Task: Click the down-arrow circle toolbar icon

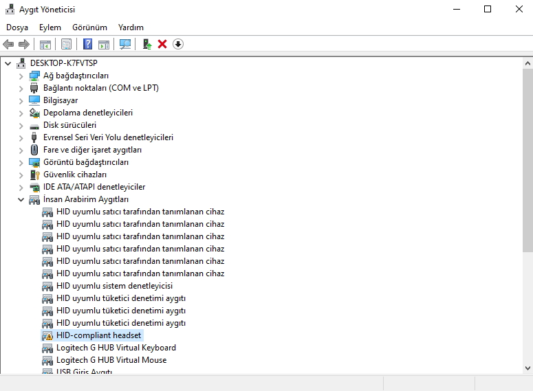Action: [178, 44]
